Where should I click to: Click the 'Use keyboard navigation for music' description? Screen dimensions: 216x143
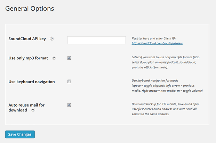[x=155, y=80]
